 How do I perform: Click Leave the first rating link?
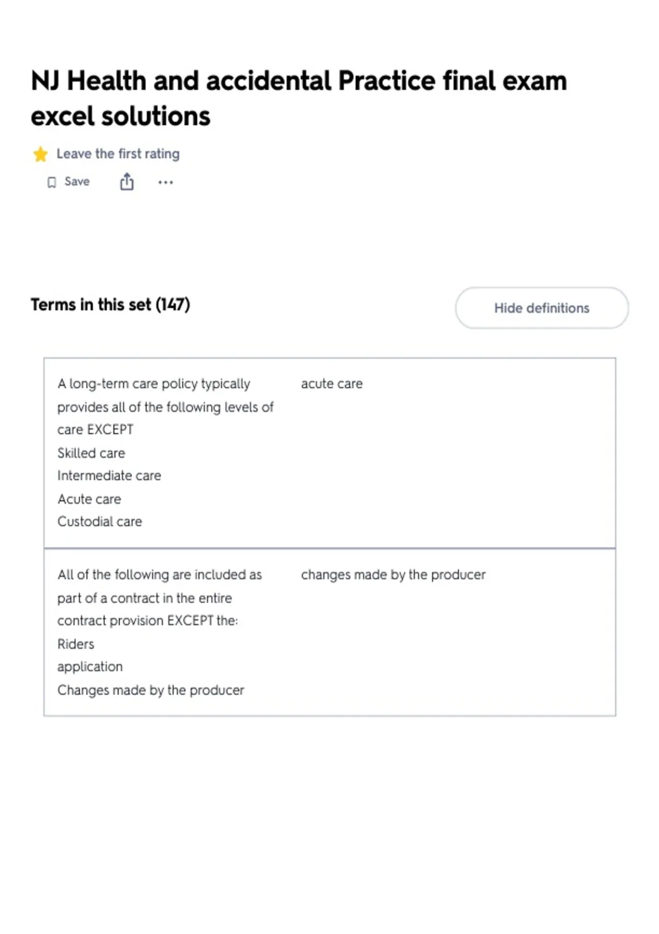pos(118,154)
